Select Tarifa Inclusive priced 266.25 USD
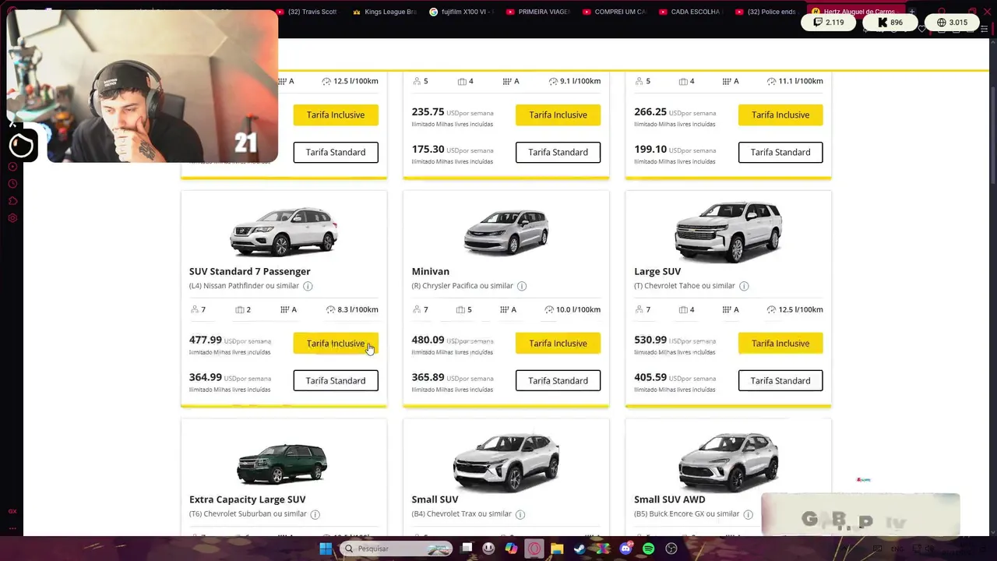Viewport: 997px width, 561px height. point(780,115)
